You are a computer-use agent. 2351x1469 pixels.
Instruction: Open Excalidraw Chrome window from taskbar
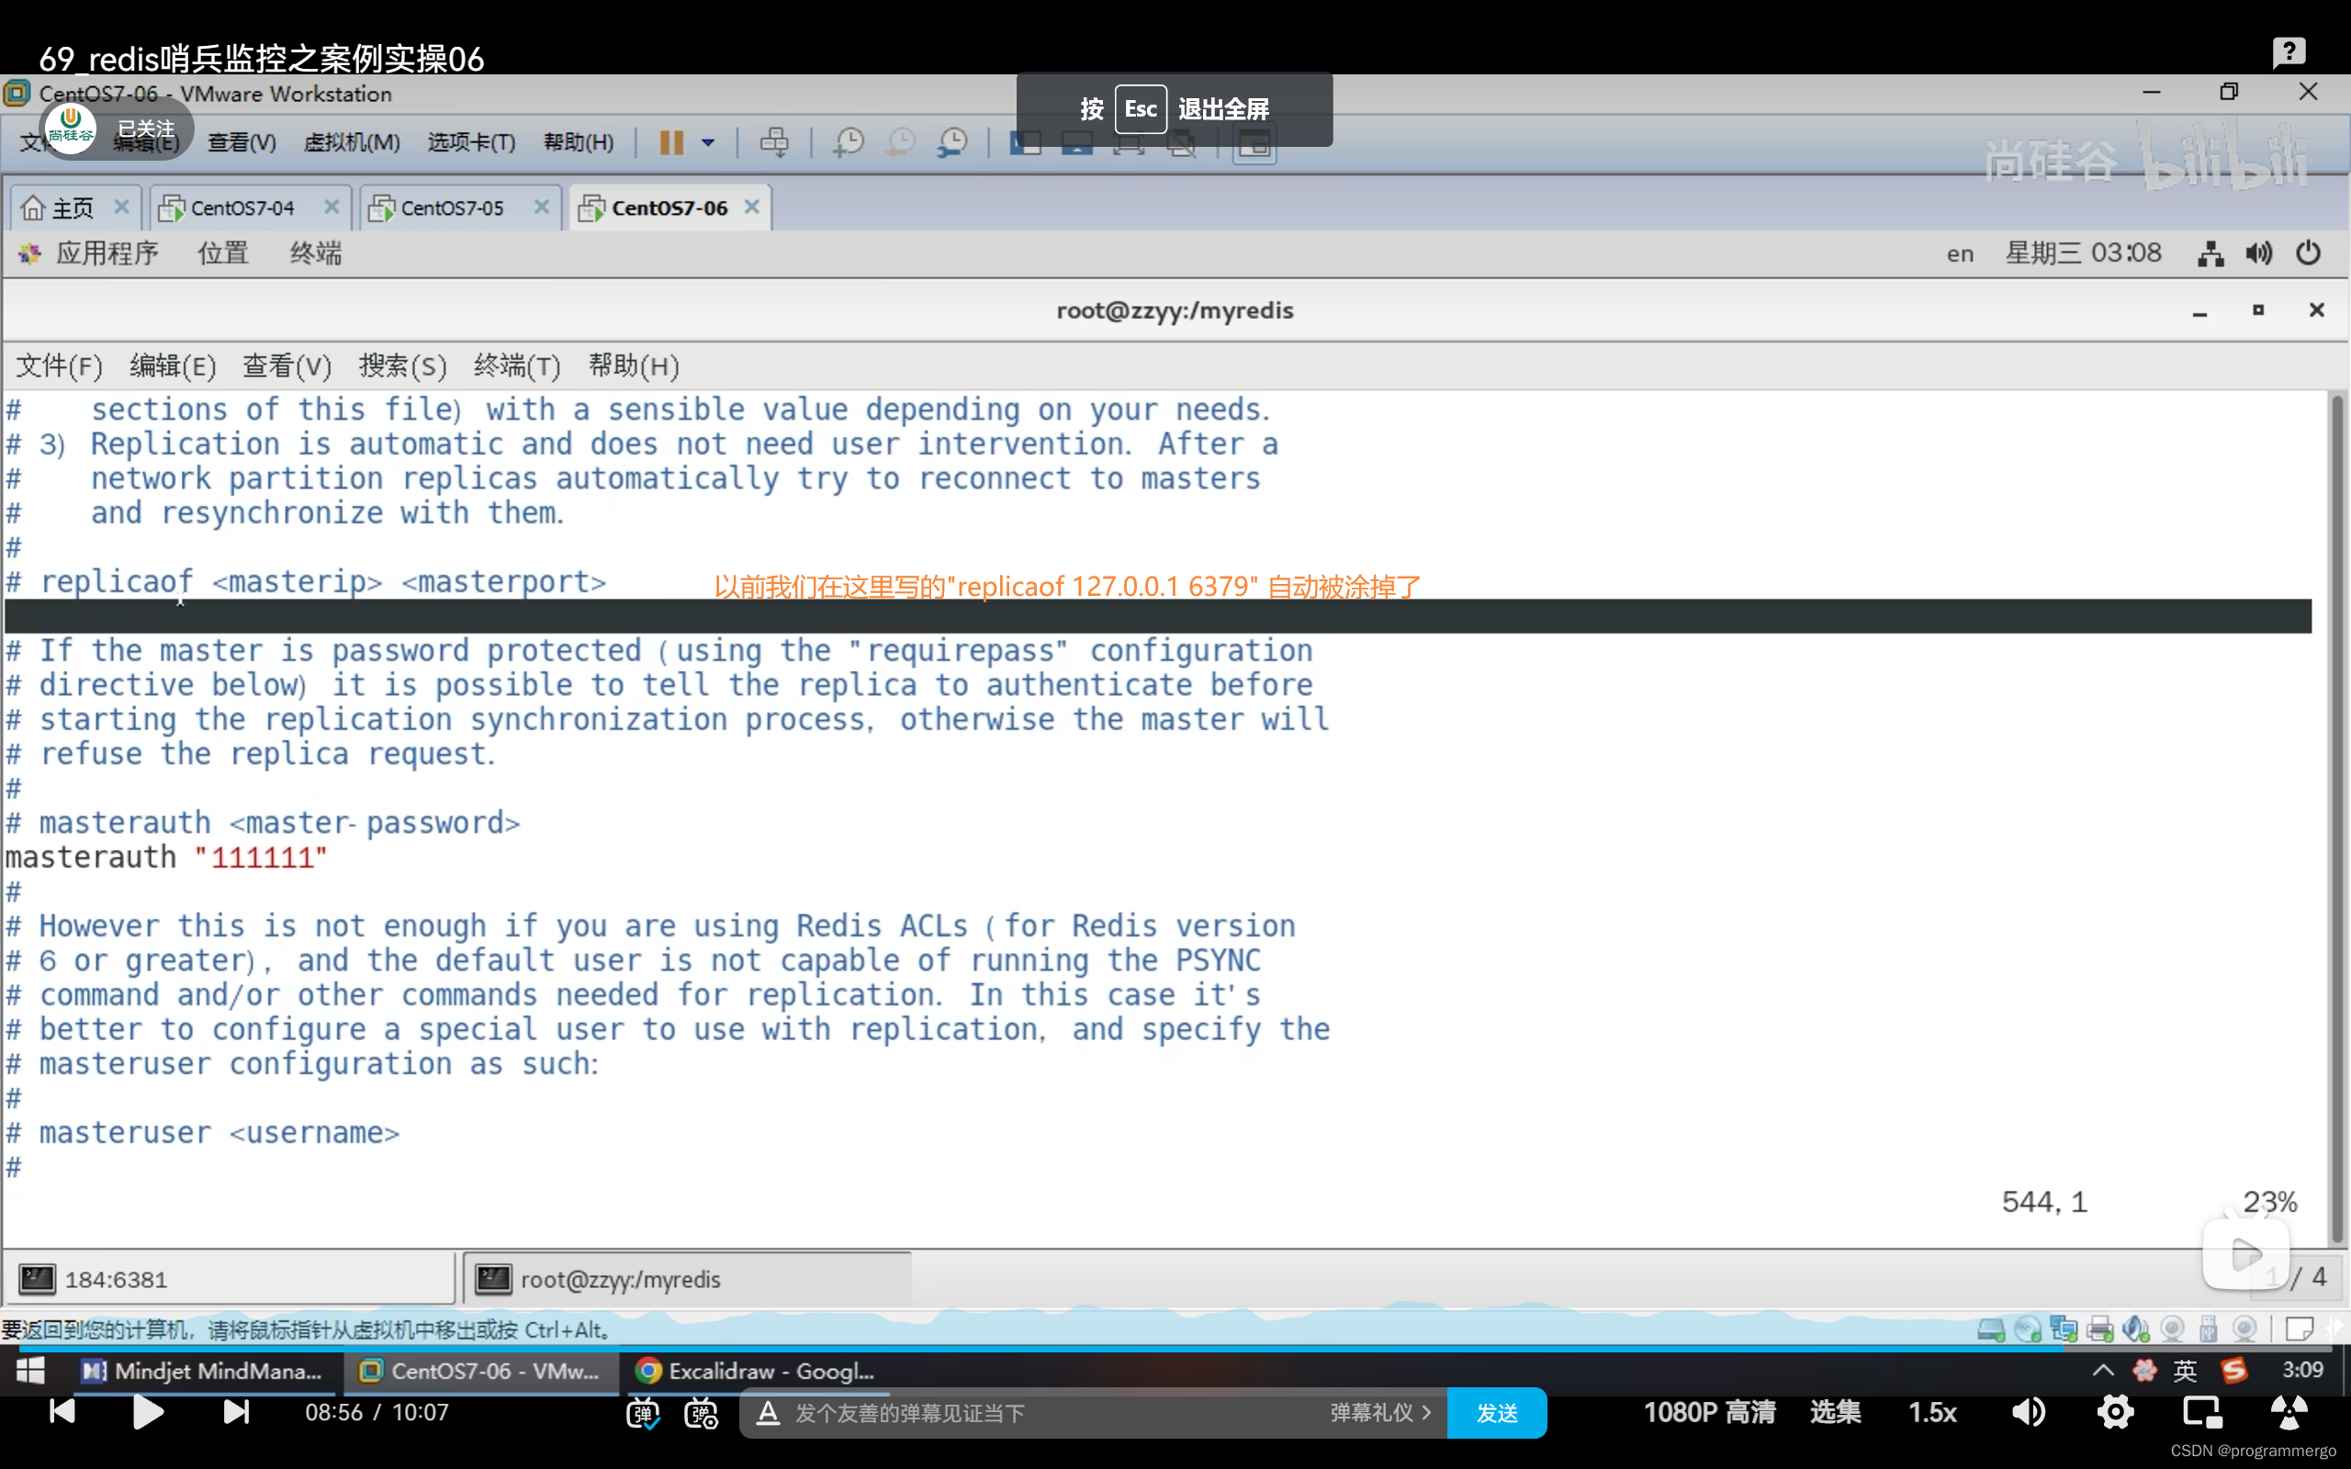(x=756, y=1371)
